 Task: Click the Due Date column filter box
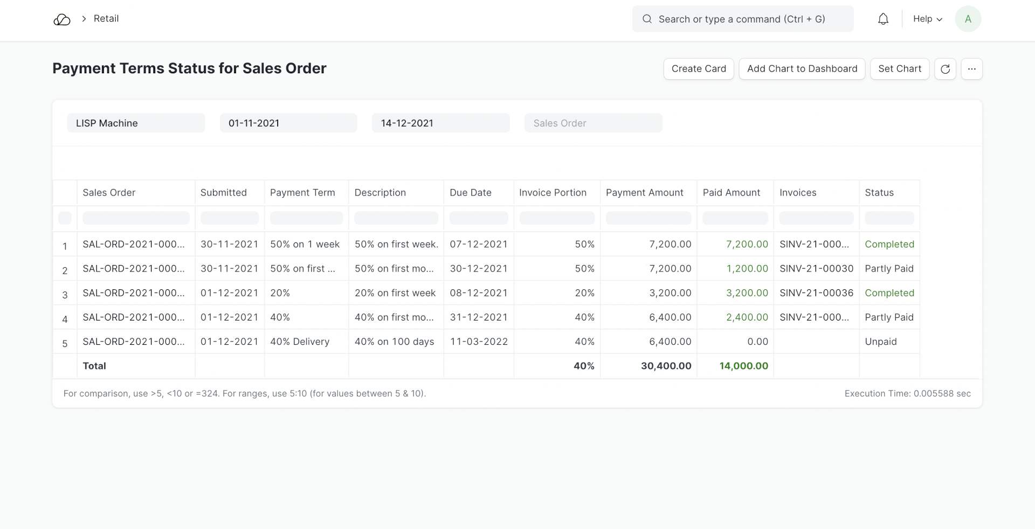click(x=478, y=218)
